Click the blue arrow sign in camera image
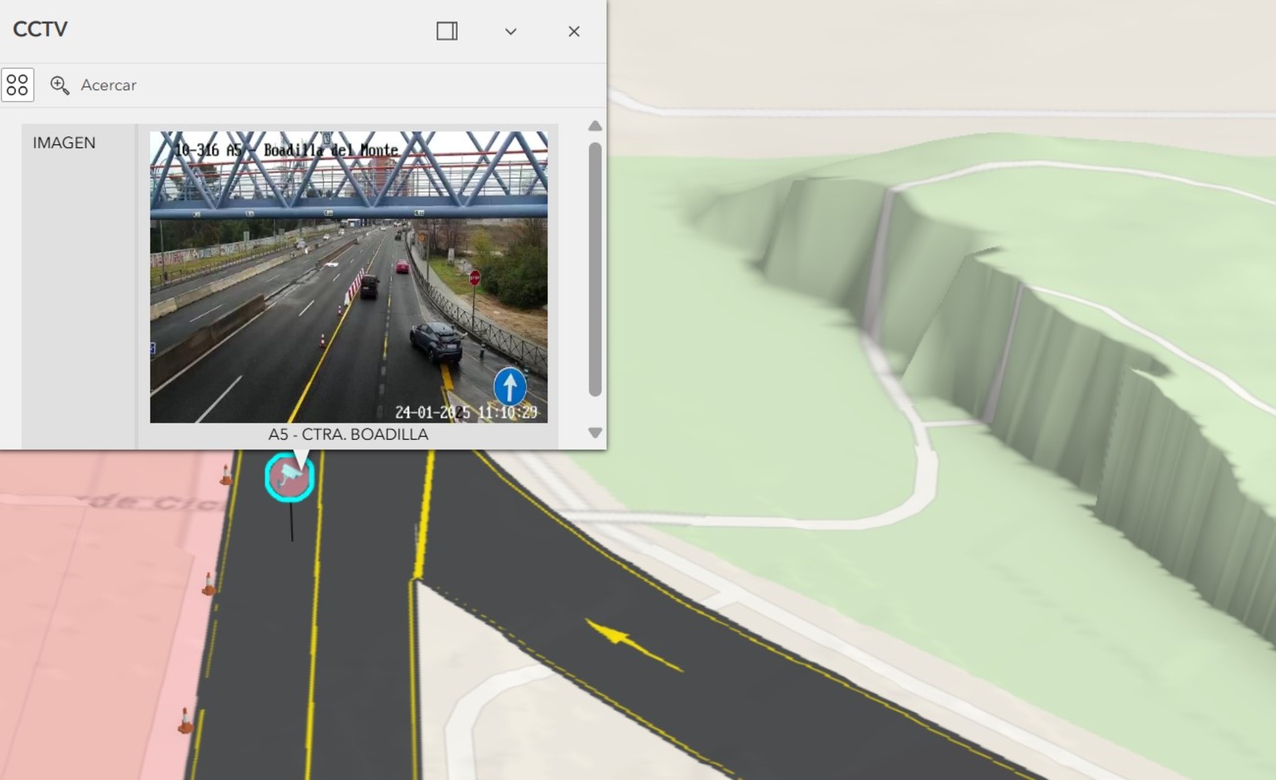 coord(510,387)
